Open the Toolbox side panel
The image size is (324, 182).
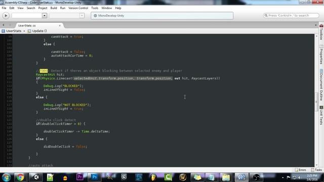coord(321,32)
